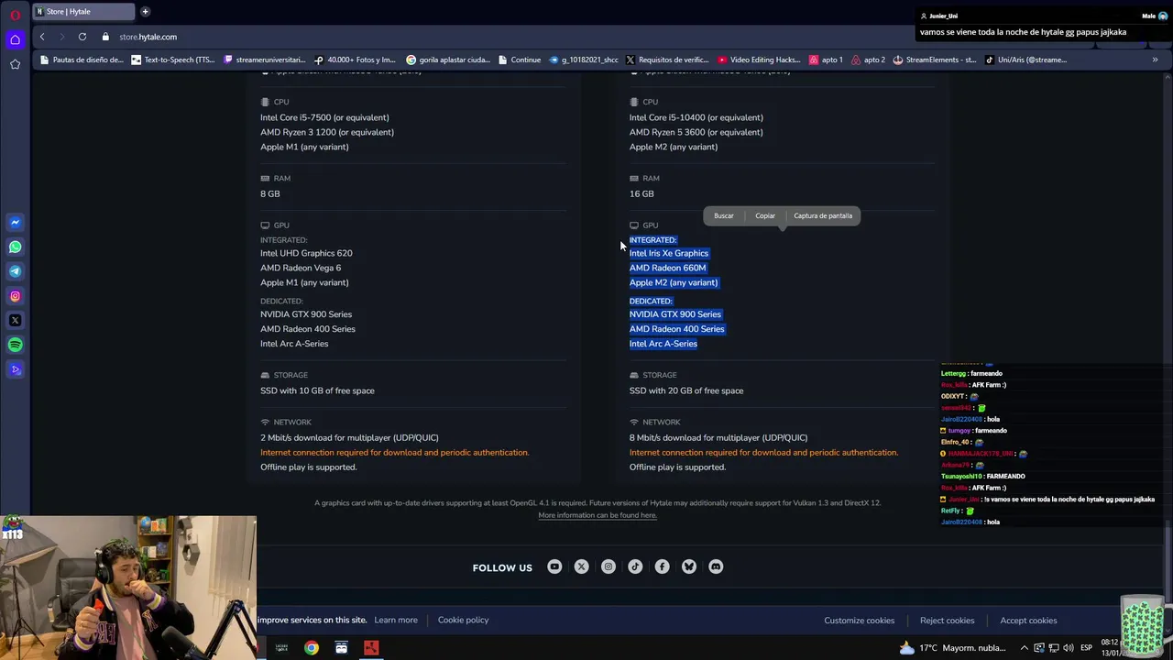The height and width of the screenshot is (660, 1173).
Task: Open the red app icon in taskbar
Action: point(371,648)
